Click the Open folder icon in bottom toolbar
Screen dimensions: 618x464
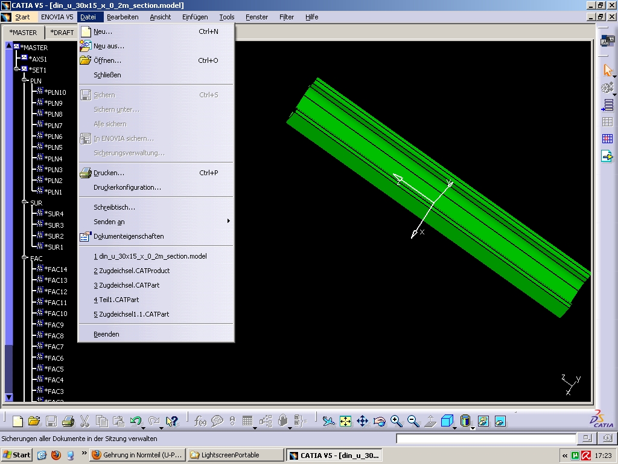pyautogui.click(x=34, y=421)
